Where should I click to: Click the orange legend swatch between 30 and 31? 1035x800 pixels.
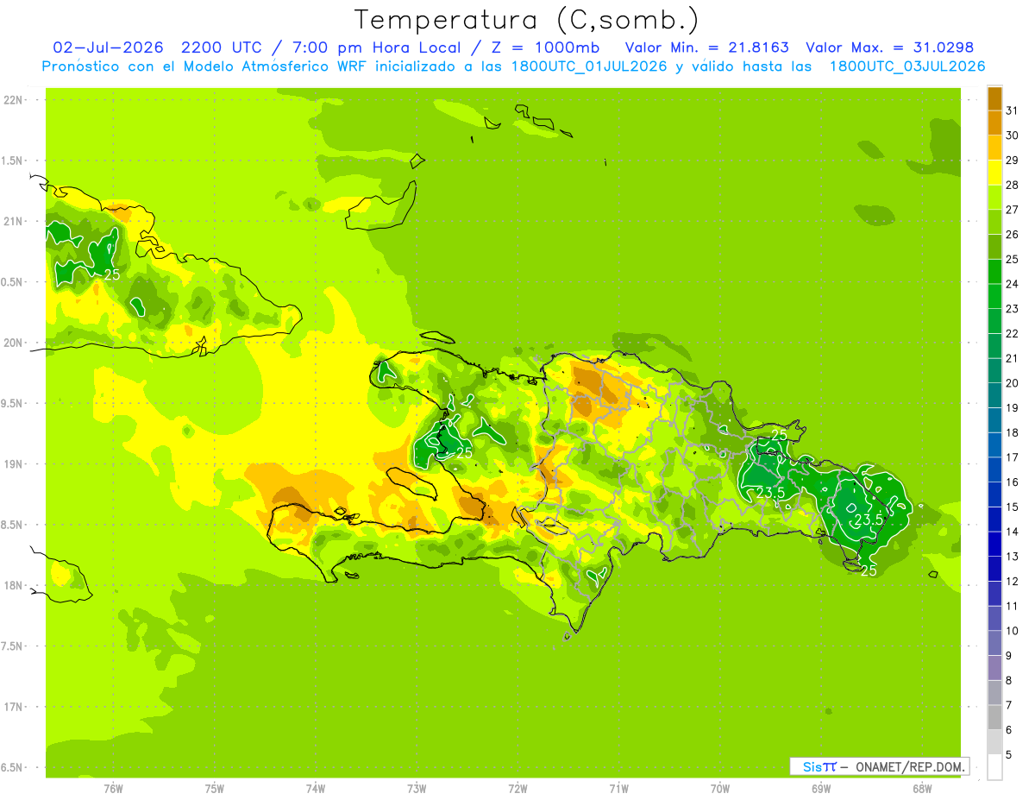point(994,123)
